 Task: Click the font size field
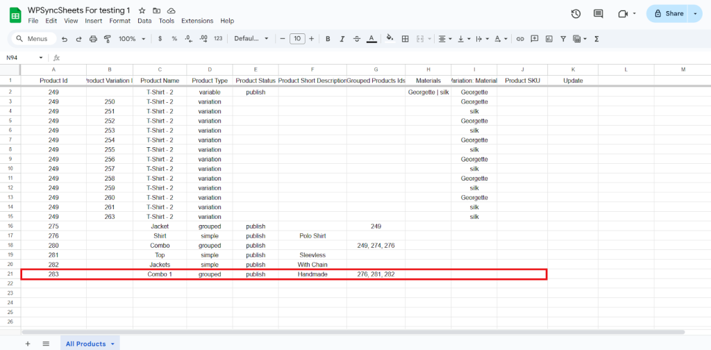click(x=297, y=39)
